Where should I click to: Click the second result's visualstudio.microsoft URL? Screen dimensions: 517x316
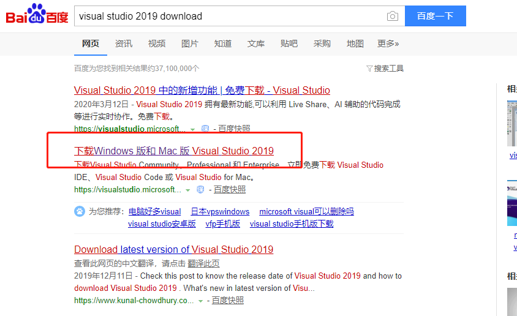coord(127,189)
